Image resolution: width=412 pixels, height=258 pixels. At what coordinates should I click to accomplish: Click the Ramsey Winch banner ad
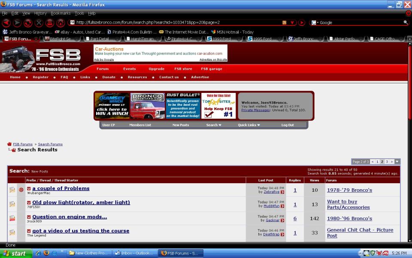coord(112,106)
